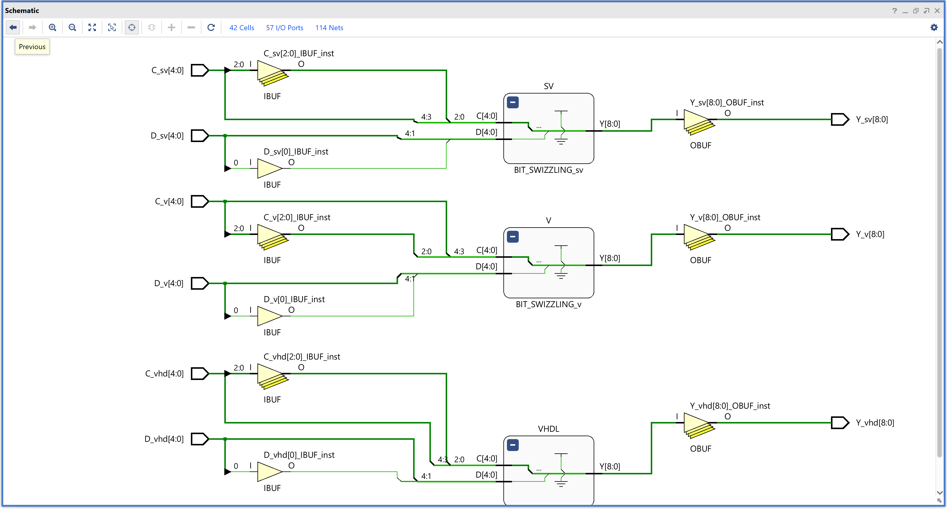Click the 114 Nets link
This screenshot has height=509, width=947.
pos(329,28)
